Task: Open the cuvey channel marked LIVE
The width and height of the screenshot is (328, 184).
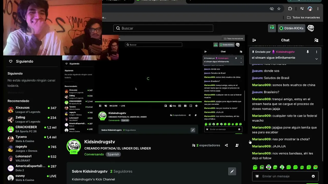Action: pyautogui.click(x=32, y=178)
